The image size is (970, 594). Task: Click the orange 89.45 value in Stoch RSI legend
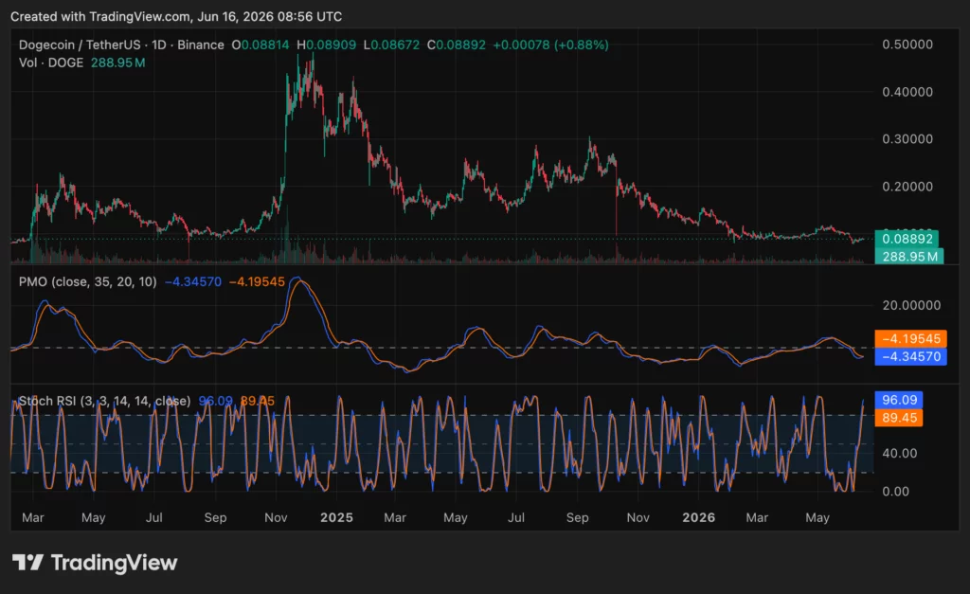(x=258, y=401)
